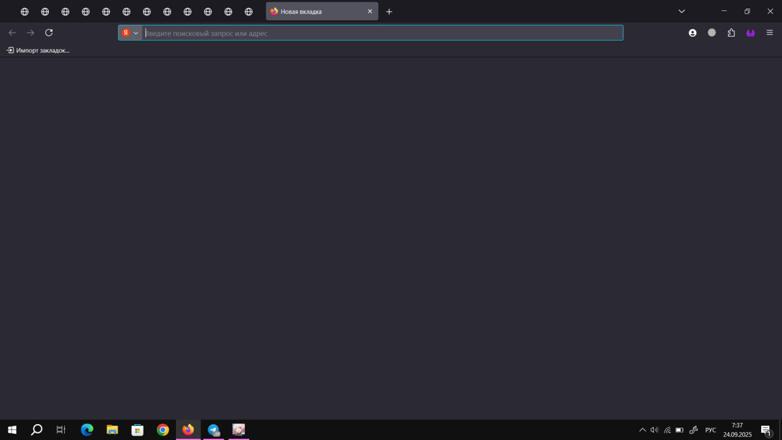Show hidden system tray icons
782x440 pixels.
(642, 430)
